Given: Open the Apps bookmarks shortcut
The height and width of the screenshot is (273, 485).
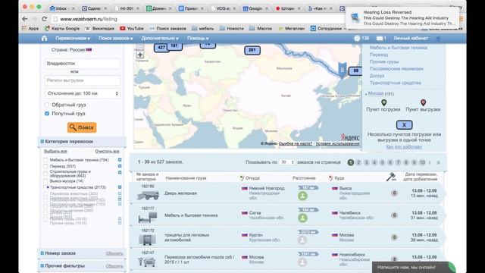Looking at the screenshot, I should click(x=30, y=28).
